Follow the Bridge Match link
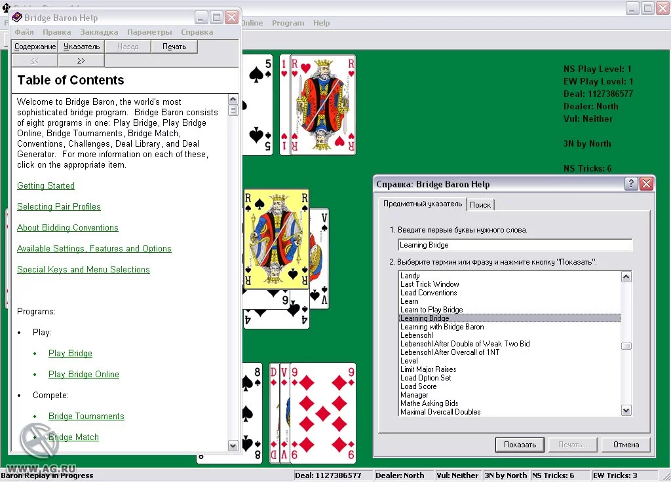671x482 pixels. [73, 437]
